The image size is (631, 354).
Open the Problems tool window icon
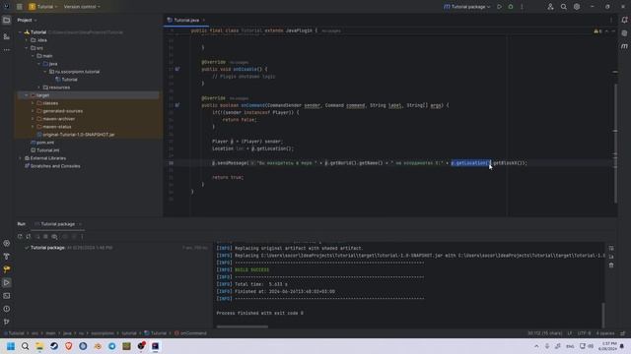(7, 309)
